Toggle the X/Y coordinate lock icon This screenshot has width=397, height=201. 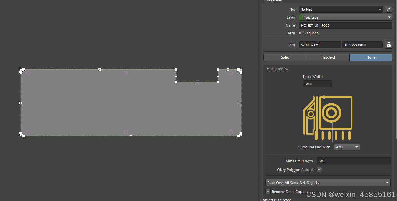(x=389, y=45)
